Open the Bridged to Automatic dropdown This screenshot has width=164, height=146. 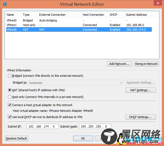pyautogui.click(x=76, y=83)
